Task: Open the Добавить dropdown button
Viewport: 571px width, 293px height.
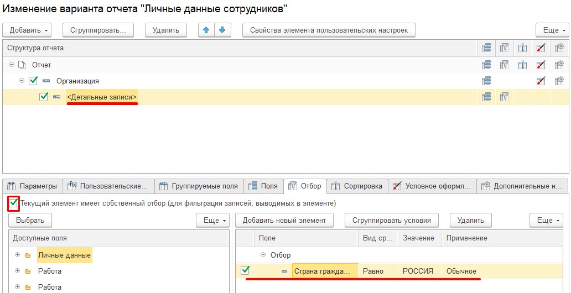Action: click(27, 30)
